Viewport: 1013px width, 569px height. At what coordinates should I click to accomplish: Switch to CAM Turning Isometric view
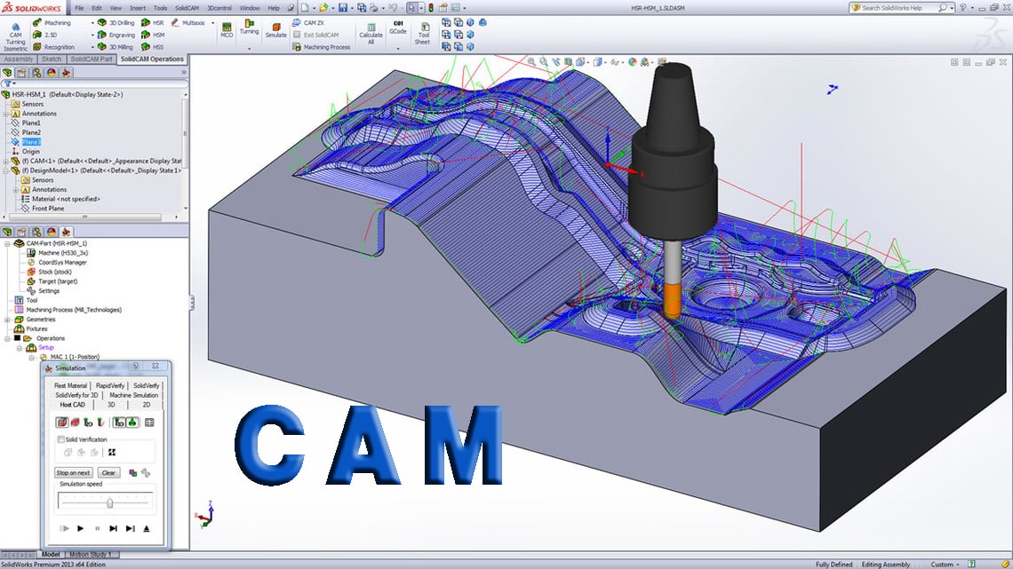click(15, 36)
